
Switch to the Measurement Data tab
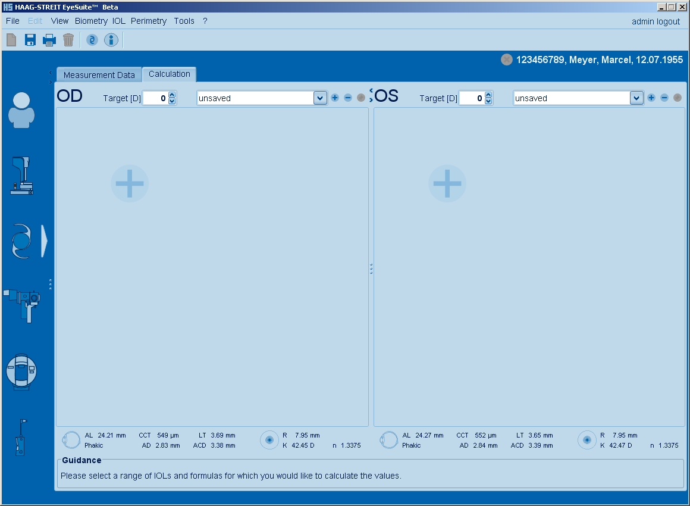tap(99, 75)
